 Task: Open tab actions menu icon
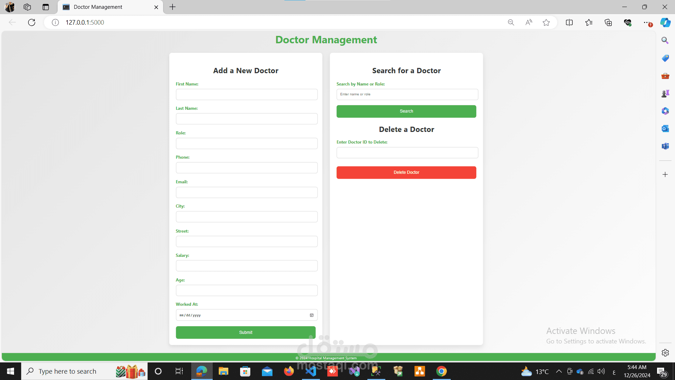(x=46, y=7)
